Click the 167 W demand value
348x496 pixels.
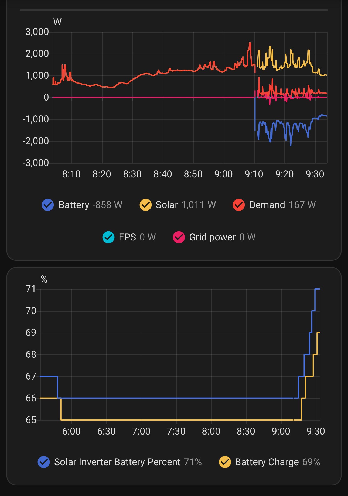pyautogui.click(x=302, y=205)
